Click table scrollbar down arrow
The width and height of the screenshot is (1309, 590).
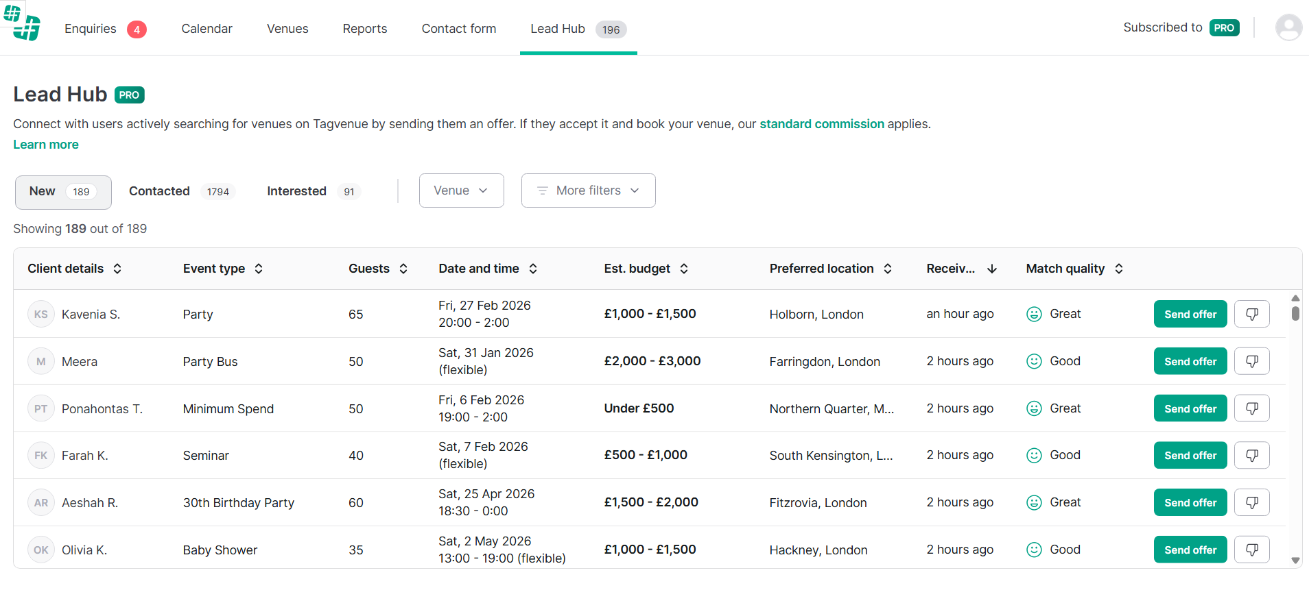click(1295, 561)
